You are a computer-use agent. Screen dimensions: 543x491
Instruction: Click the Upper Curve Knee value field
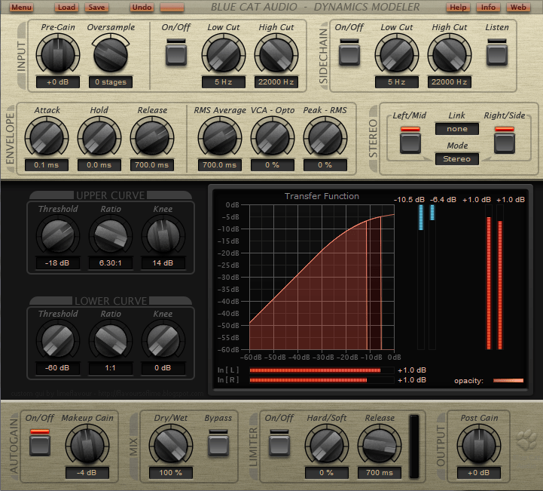click(163, 263)
